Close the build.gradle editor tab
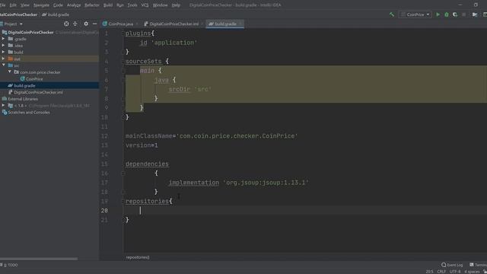 [x=240, y=24]
